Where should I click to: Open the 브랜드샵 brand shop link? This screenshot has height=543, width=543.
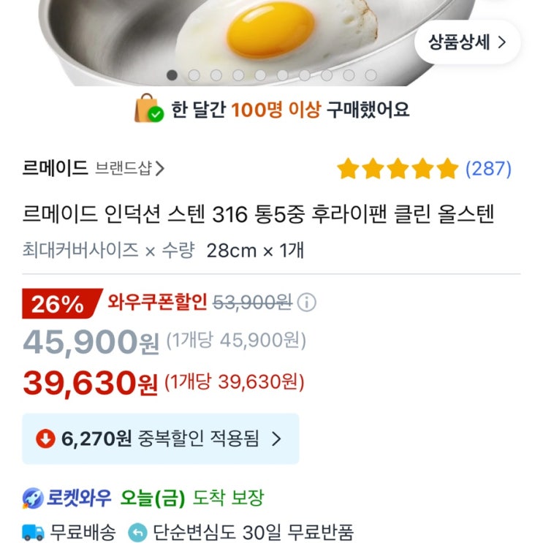coord(129,169)
